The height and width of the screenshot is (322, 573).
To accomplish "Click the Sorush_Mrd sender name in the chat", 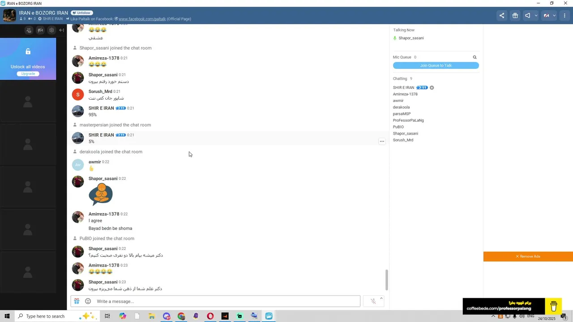I will [100, 92].
